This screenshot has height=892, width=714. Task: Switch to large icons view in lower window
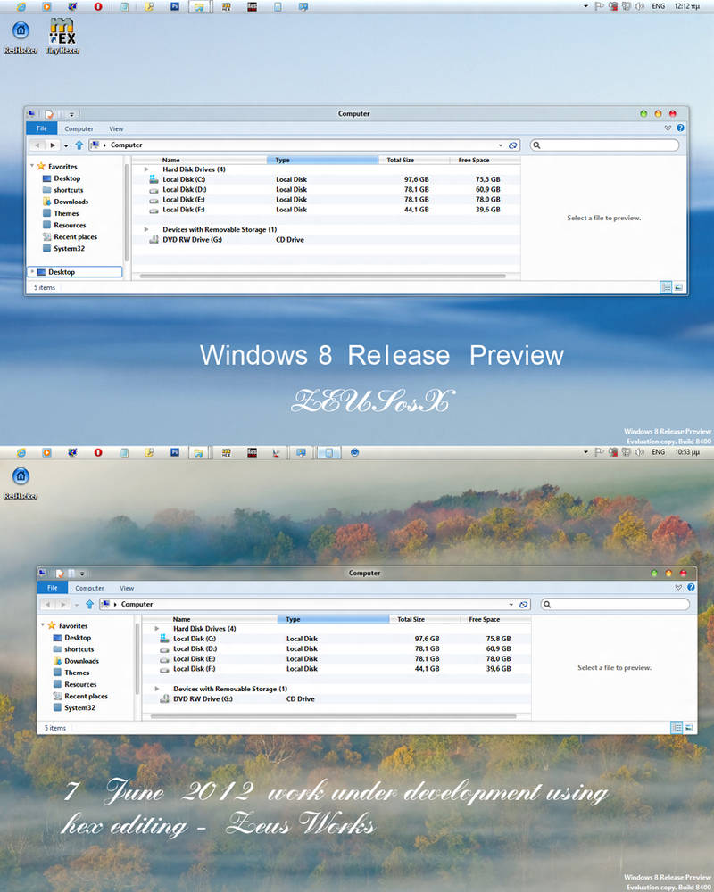click(x=689, y=728)
